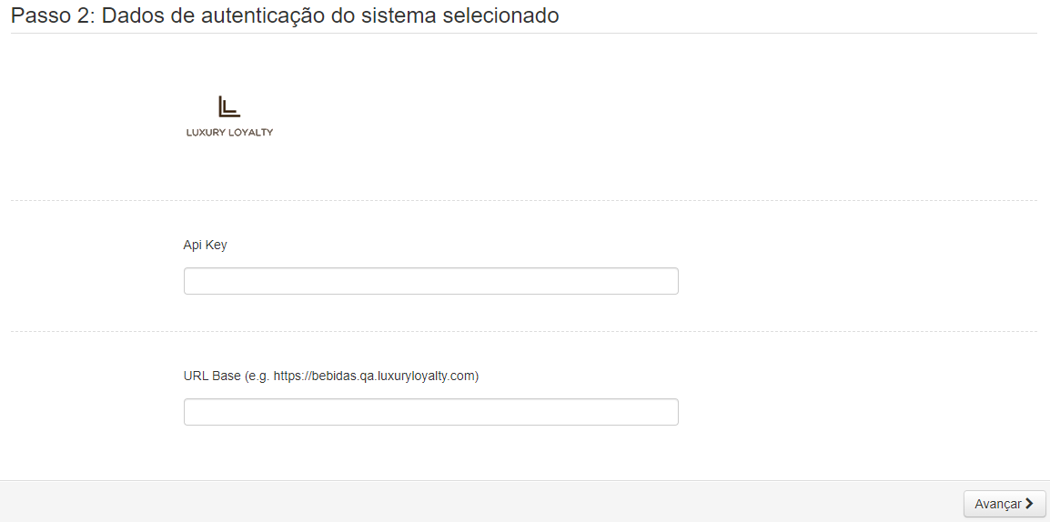Focus the URL Base input field

pyautogui.click(x=430, y=412)
